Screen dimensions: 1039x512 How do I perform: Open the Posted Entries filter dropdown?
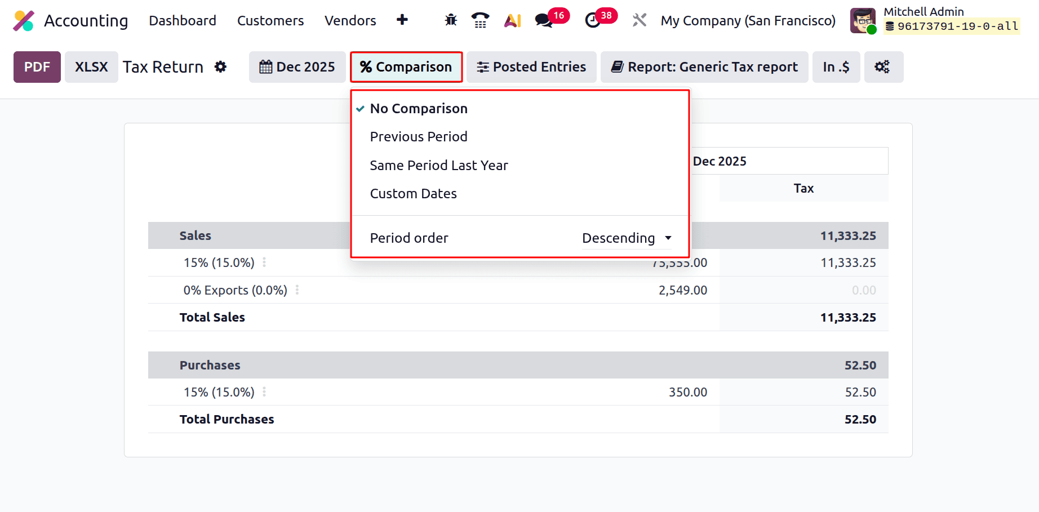(x=531, y=67)
